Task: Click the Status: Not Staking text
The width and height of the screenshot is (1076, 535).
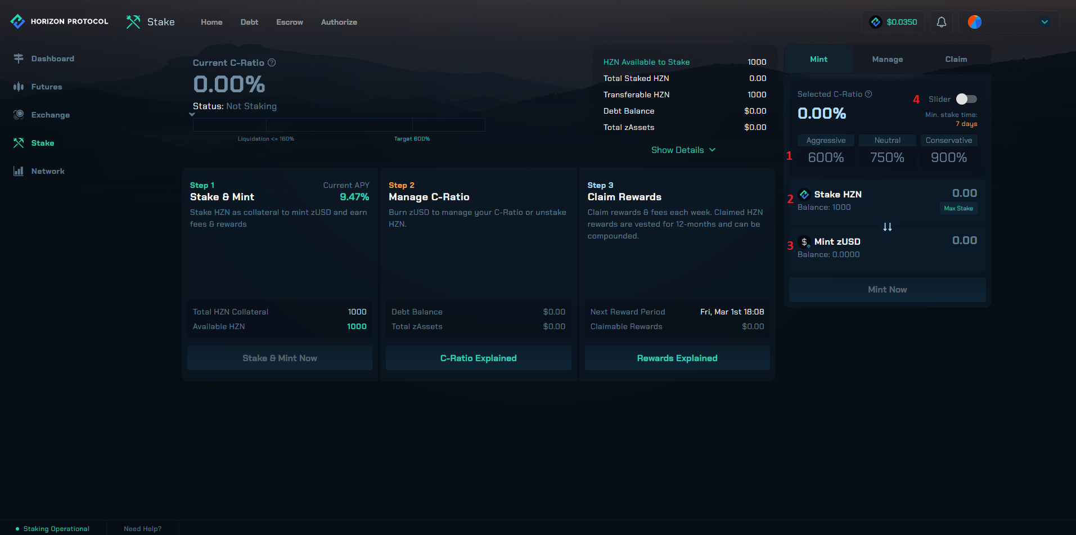Action: [235, 106]
